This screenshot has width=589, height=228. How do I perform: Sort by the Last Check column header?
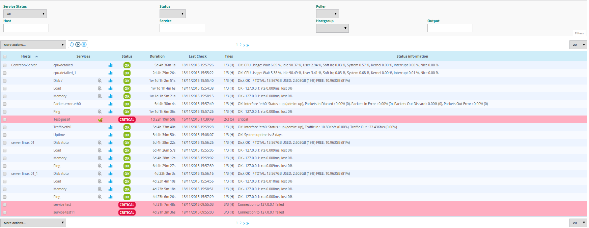tap(198, 56)
